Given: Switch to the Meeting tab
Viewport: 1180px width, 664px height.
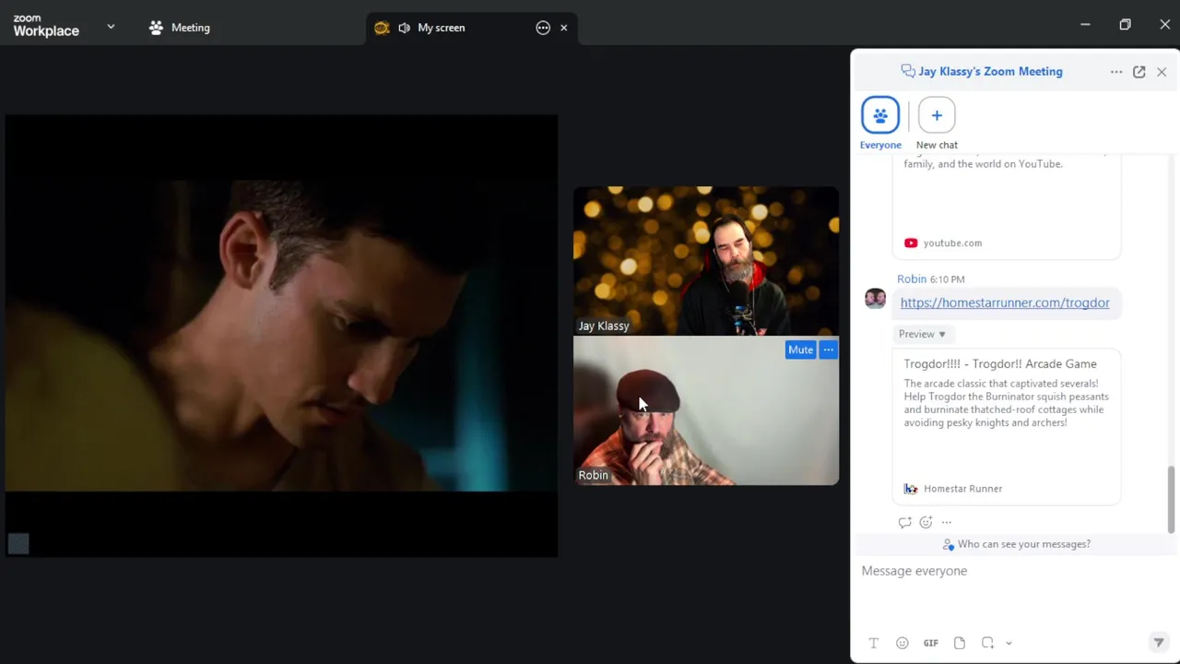Looking at the screenshot, I should 180,28.
